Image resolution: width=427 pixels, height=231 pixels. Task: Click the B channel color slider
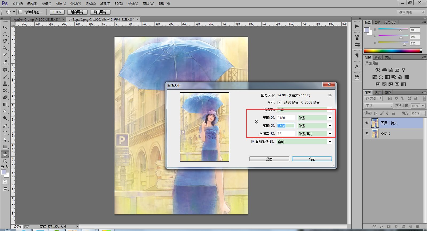(x=393, y=43)
